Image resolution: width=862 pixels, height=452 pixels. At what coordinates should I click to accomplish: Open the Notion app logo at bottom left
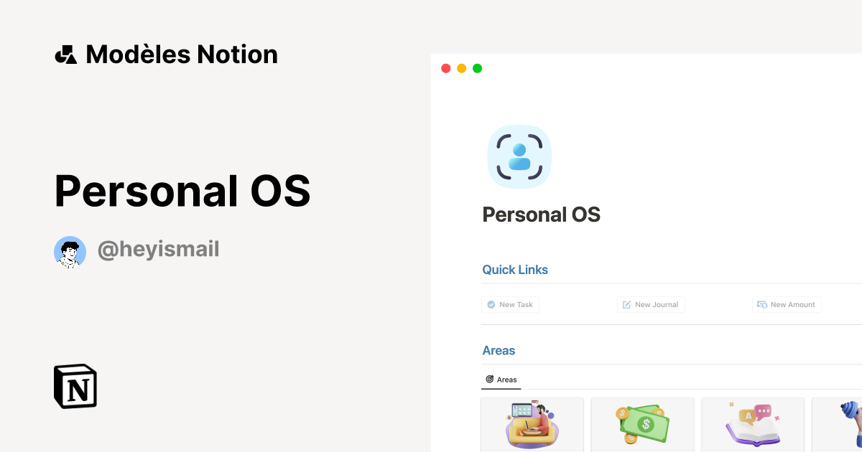tap(75, 386)
